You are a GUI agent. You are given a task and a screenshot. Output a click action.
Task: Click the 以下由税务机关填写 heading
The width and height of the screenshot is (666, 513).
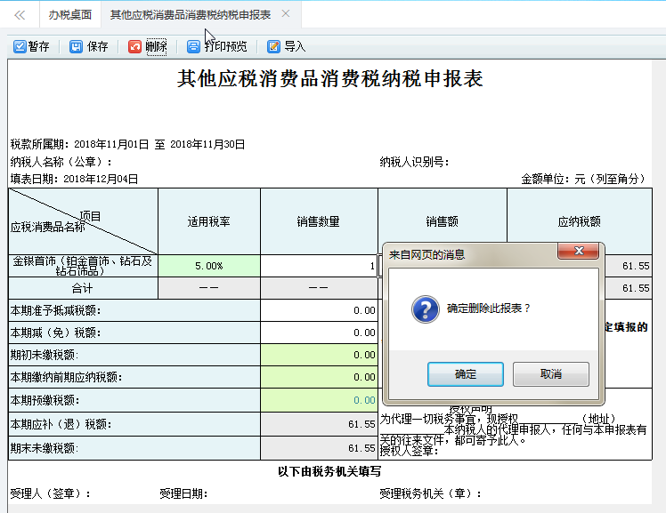pos(329,471)
